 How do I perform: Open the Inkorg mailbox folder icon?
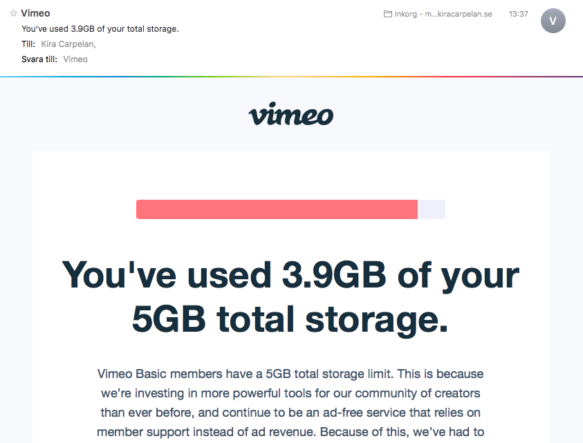(387, 14)
